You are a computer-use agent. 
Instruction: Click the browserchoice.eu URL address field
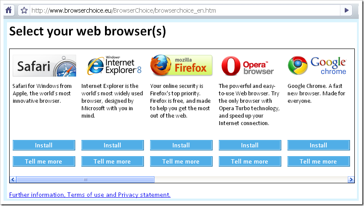(x=185, y=10)
